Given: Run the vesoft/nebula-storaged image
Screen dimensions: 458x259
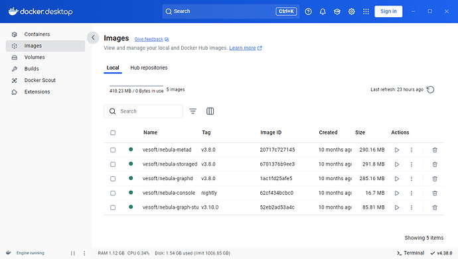Looking at the screenshot, I should pos(397,164).
